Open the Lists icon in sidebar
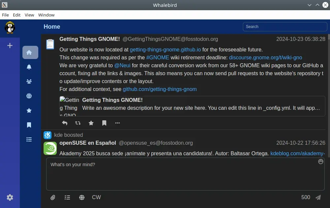The height and width of the screenshot is (208, 330). tap(29, 139)
